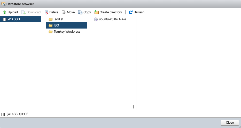Select the WD SSD datastore name
Viewport: 241px width, 128px height.
pos(14,19)
